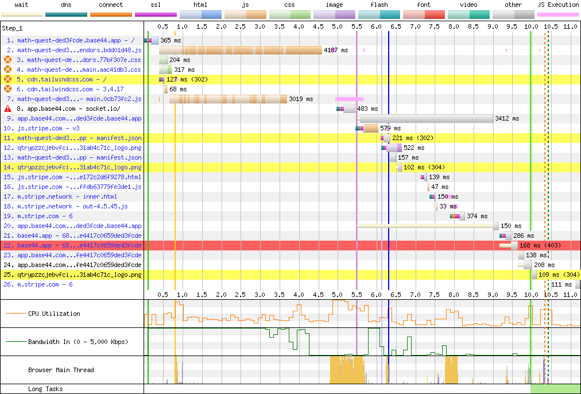
Task: Open request 17 m.stripe.network inner.html
Action: (x=67, y=196)
